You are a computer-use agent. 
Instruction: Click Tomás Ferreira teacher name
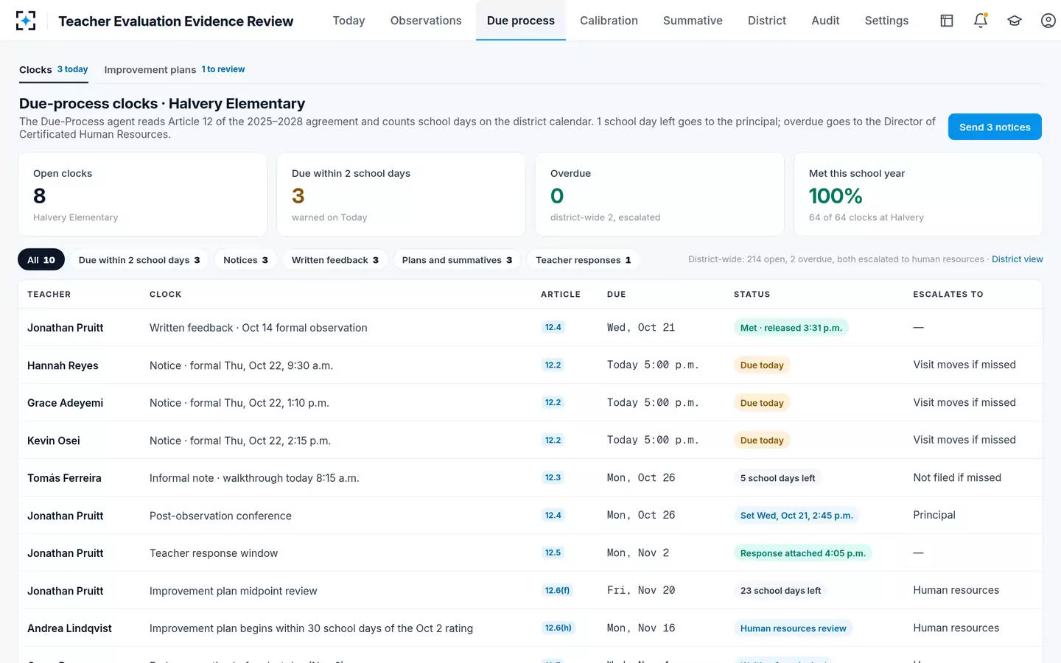[64, 478]
